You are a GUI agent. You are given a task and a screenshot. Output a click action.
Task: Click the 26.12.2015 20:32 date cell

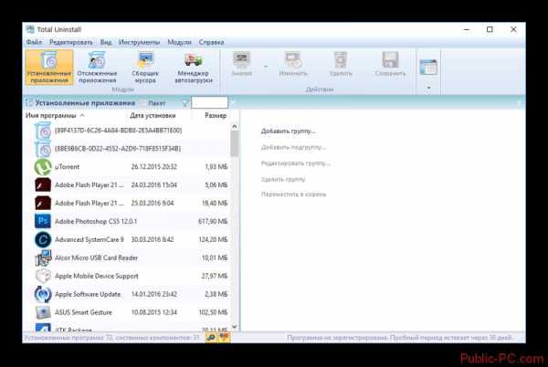tap(153, 167)
